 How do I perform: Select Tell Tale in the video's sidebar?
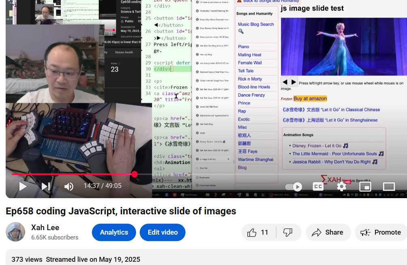coord(245,71)
